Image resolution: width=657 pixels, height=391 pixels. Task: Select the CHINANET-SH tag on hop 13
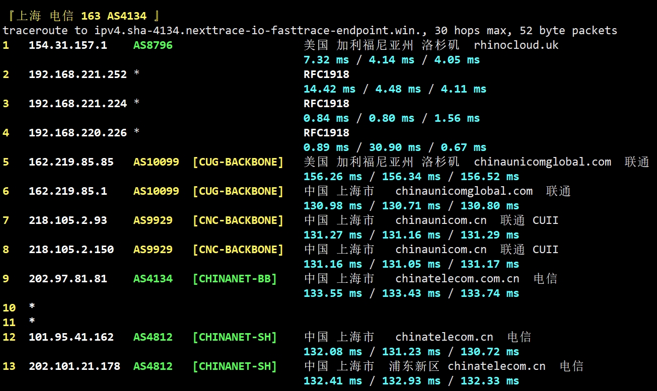click(235, 366)
